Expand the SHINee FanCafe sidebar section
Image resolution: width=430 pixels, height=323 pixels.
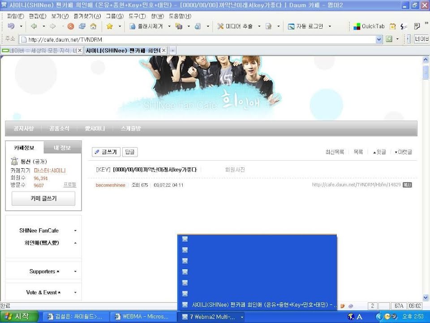pos(75,231)
